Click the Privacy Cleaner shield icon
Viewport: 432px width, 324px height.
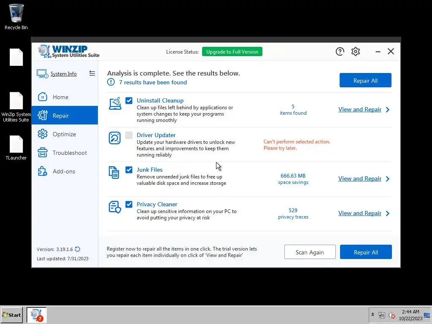(115, 207)
